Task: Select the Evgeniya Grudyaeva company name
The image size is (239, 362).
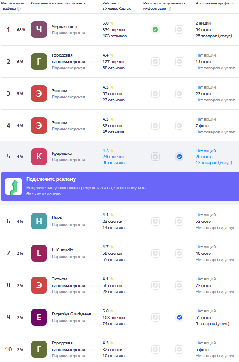Action: point(71,314)
